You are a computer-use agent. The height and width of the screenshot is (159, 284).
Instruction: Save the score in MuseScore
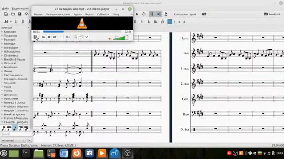click(20, 14)
